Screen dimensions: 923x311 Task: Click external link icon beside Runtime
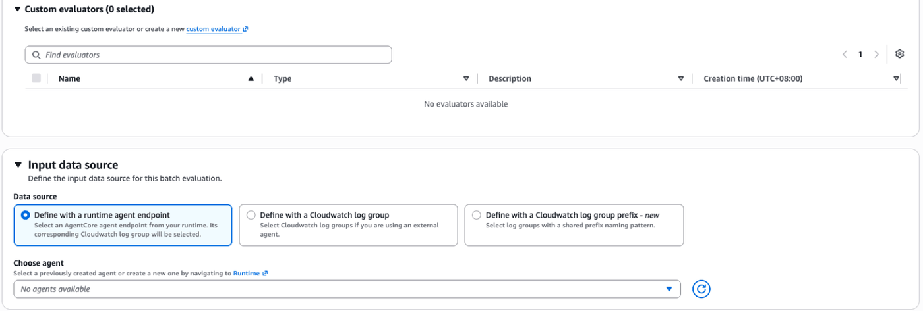pos(265,273)
